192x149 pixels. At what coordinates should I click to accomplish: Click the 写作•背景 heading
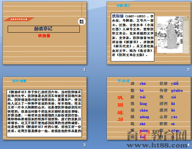point(19,81)
